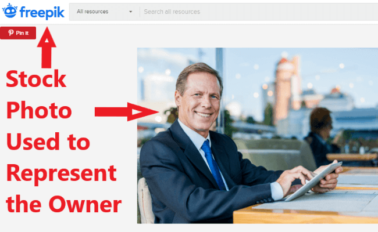Click the red word Photo
378x232 pixels.
pyautogui.click(x=39, y=111)
